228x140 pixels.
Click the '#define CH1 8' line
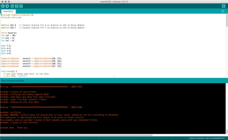coord(42,25)
